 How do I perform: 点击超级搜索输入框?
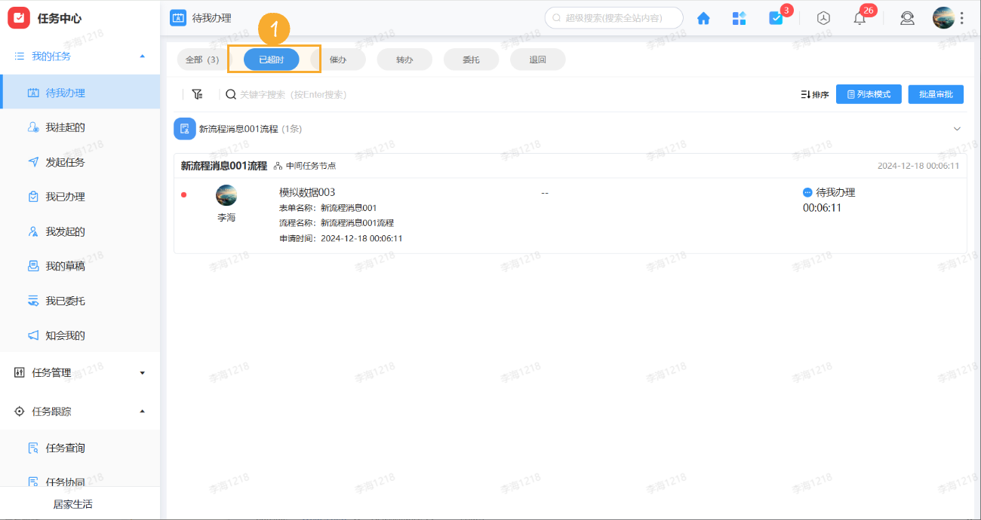point(614,17)
